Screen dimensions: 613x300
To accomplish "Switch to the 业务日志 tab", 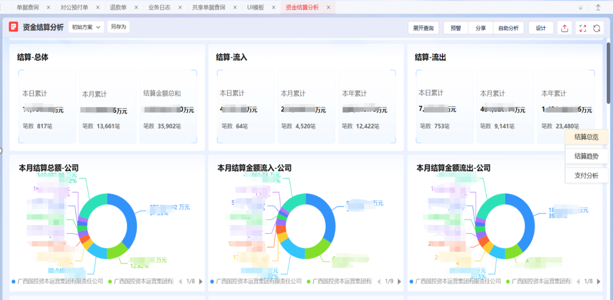I will pos(159,7).
